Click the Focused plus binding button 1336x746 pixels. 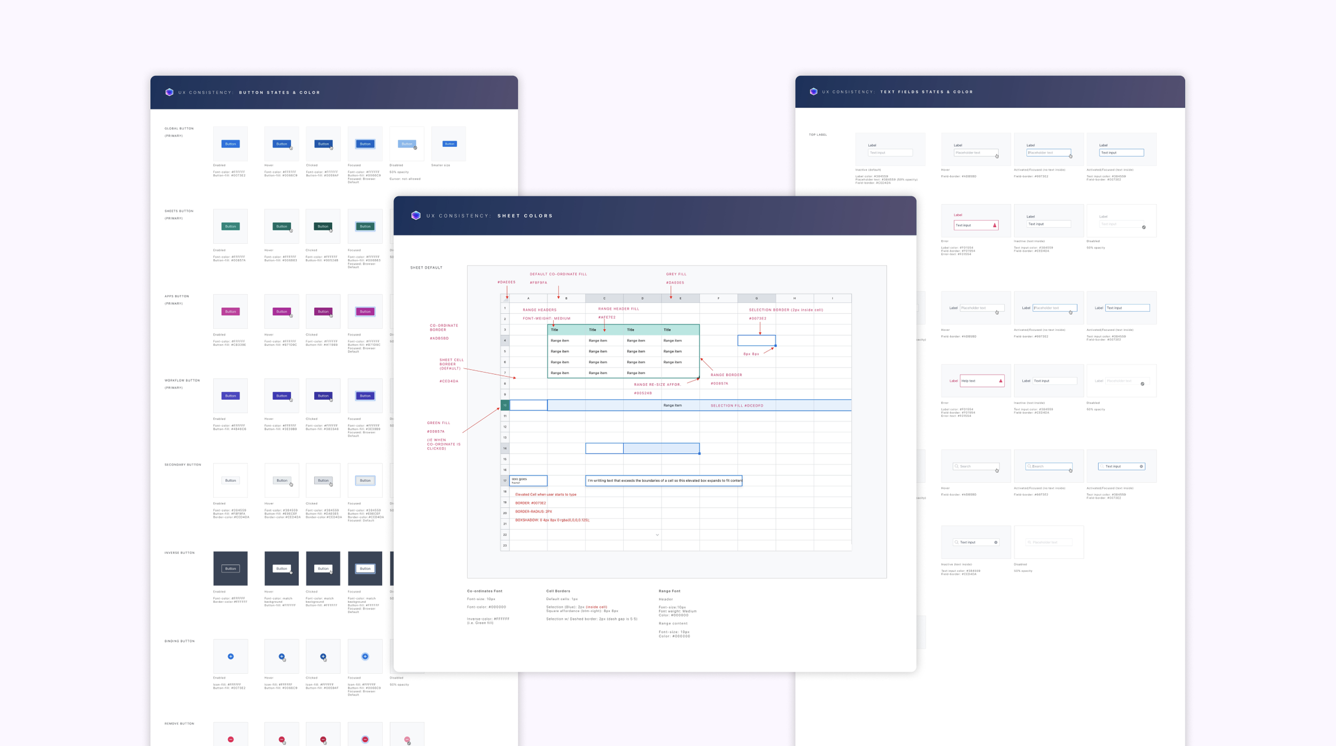(x=365, y=656)
